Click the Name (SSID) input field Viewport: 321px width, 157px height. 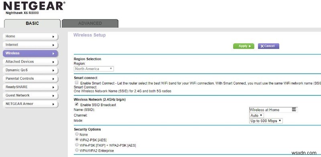[273, 110]
